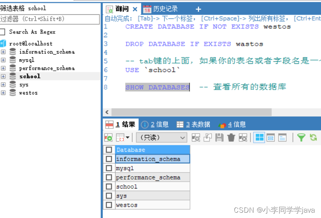Click the mysql cell in results grid

[x=152, y=168]
